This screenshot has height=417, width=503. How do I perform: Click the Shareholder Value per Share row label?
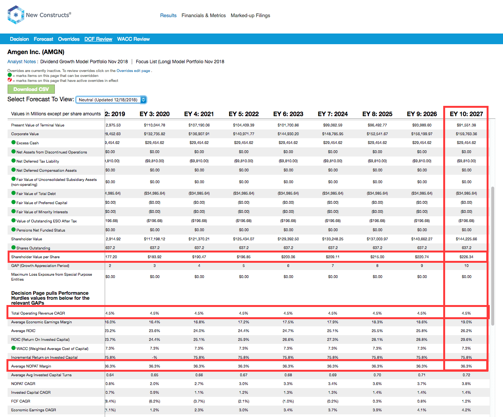[35, 257]
